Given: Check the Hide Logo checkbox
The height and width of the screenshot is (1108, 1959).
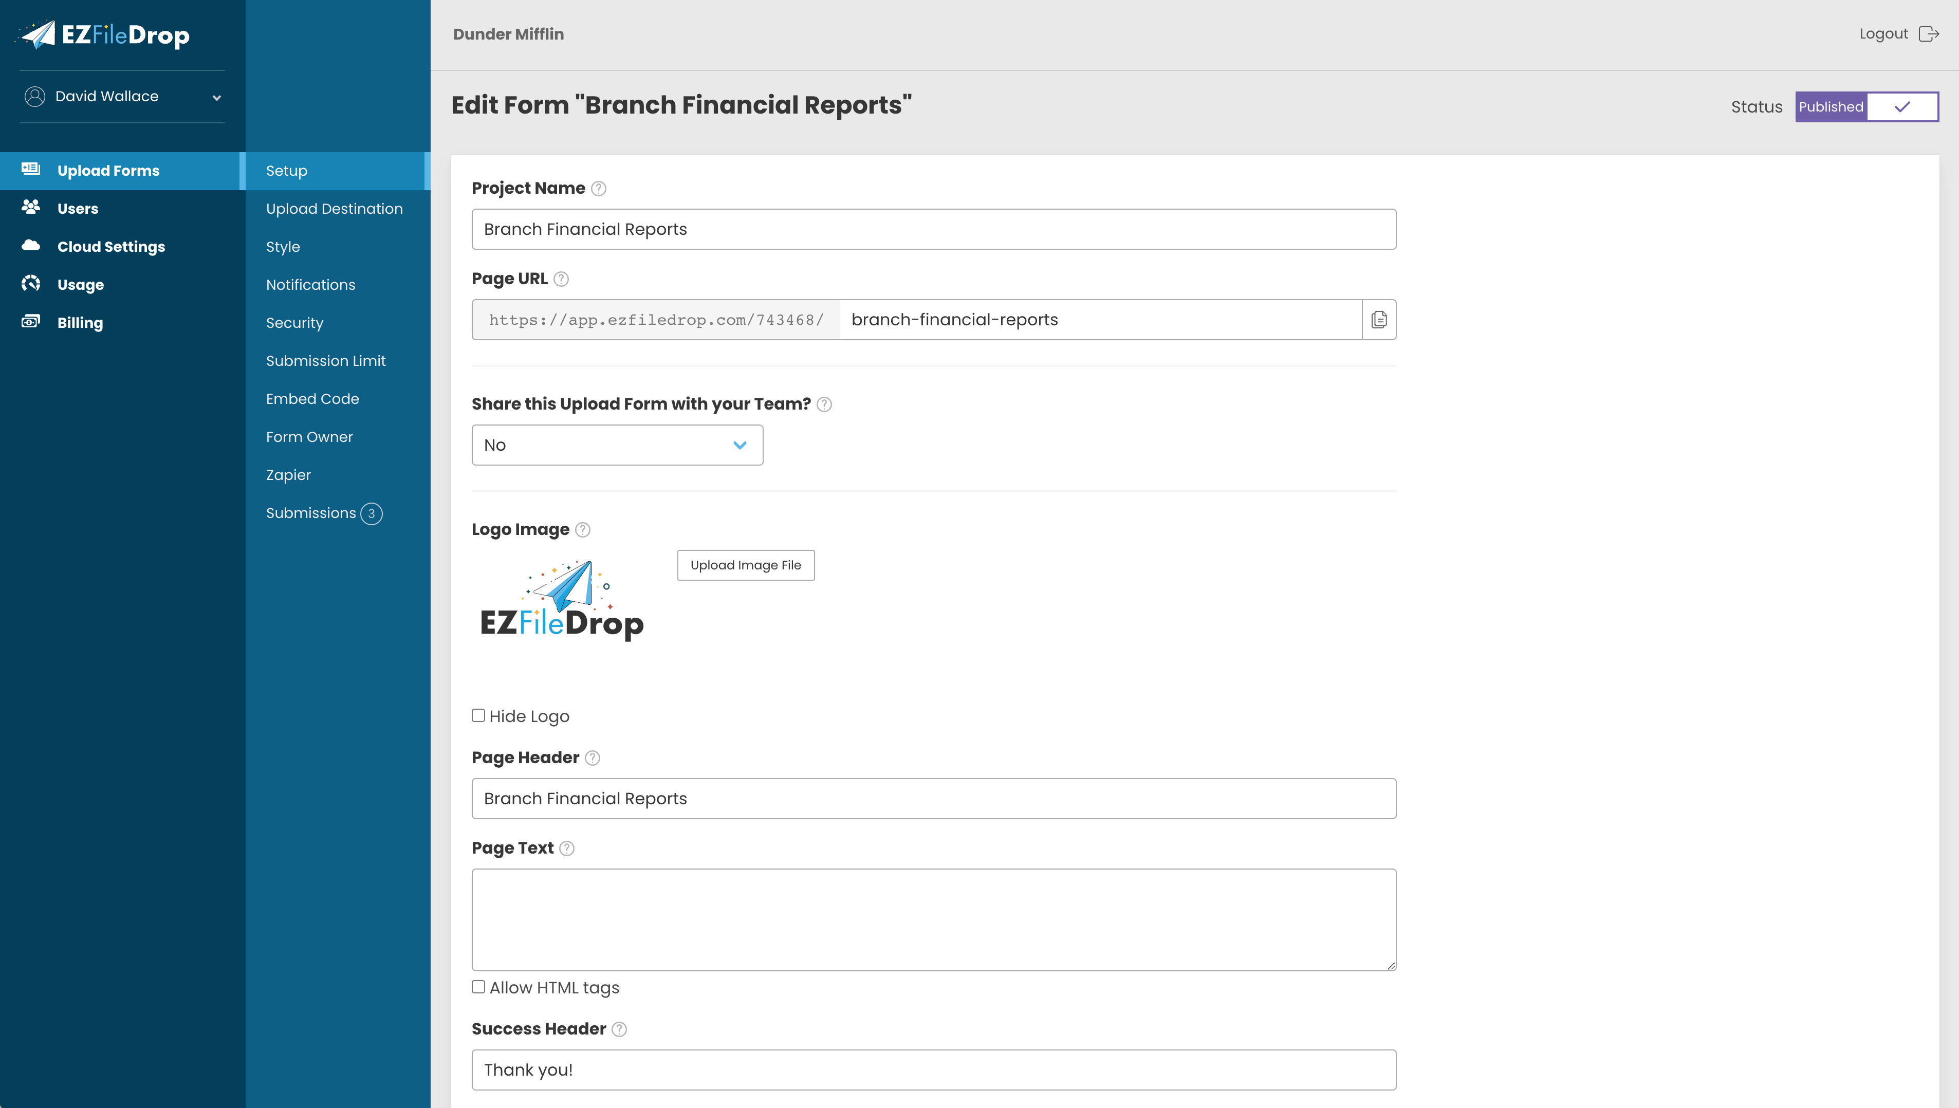Looking at the screenshot, I should [478, 714].
